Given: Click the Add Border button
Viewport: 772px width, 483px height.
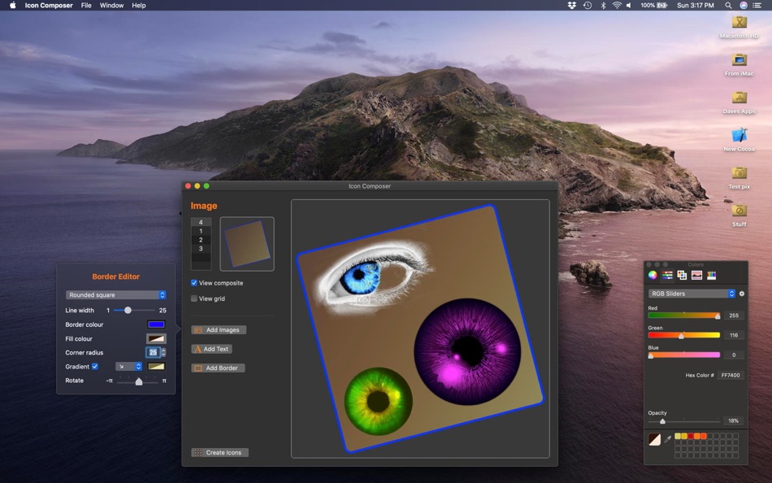Looking at the screenshot, I should [x=218, y=368].
